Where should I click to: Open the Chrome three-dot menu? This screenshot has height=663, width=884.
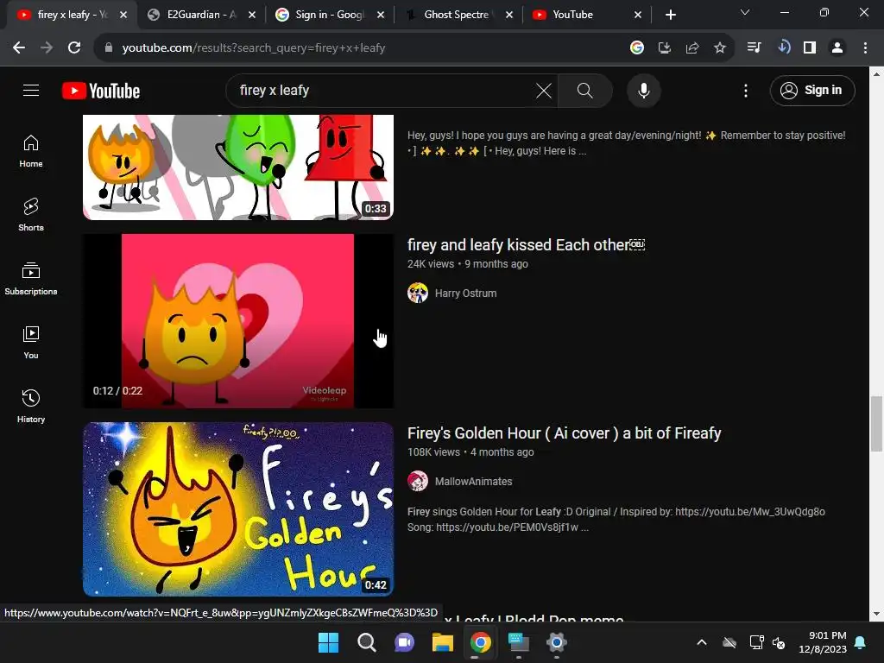865,48
